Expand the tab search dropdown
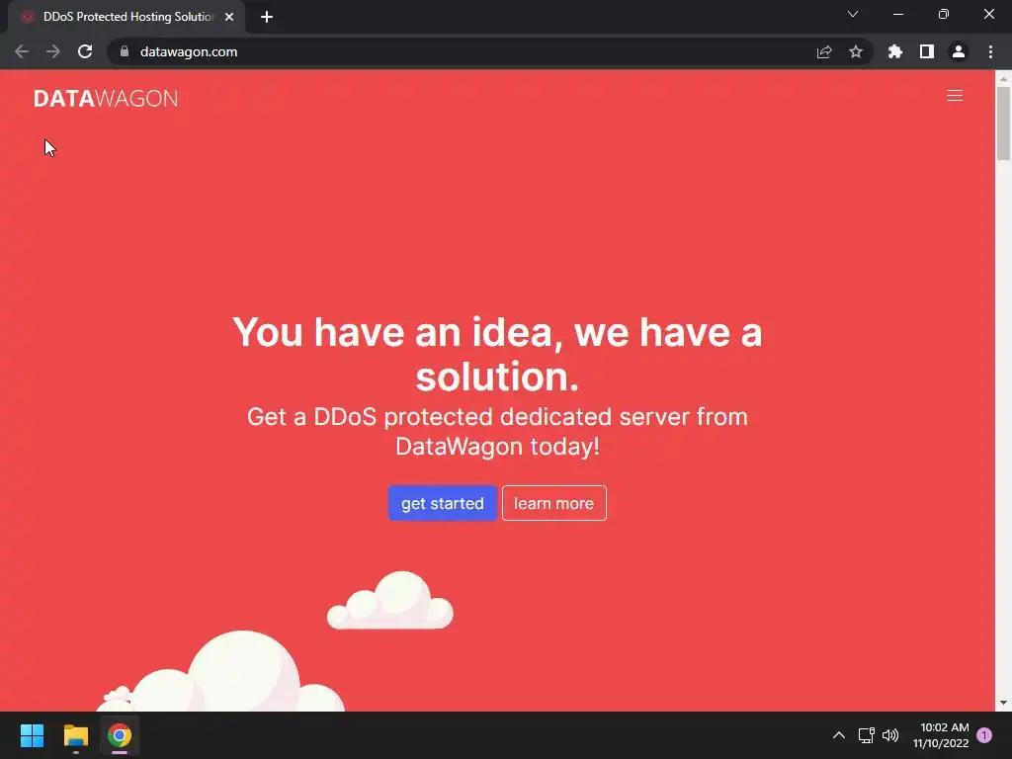Screen dimensions: 1012x759 [x=853, y=14]
